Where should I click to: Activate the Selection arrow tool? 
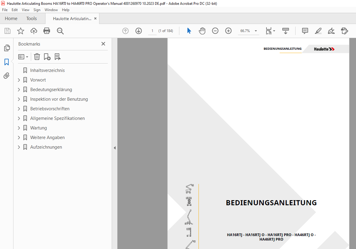[189, 31]
